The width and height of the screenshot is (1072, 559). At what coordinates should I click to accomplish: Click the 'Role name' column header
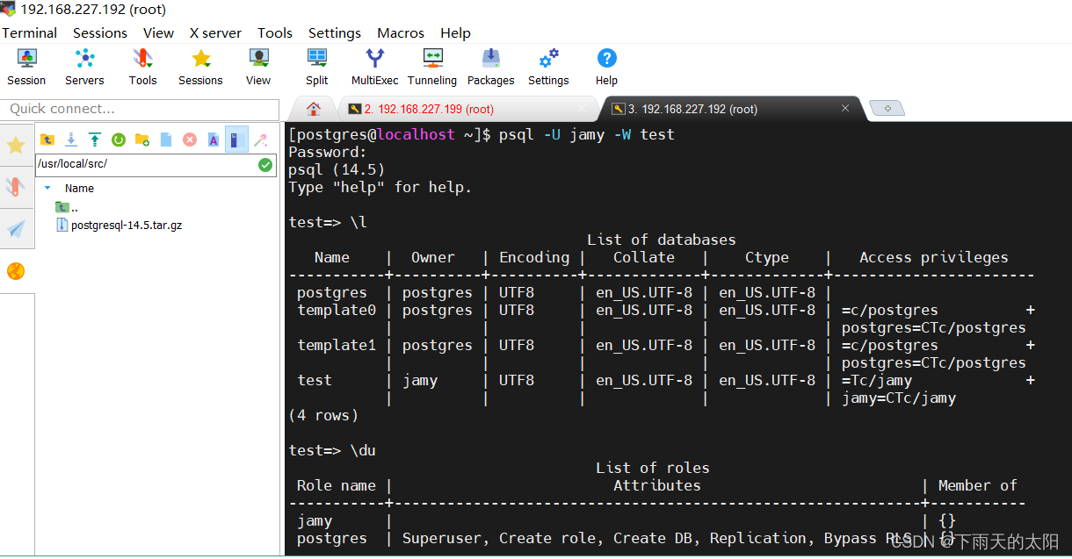(x=337, y=485)
